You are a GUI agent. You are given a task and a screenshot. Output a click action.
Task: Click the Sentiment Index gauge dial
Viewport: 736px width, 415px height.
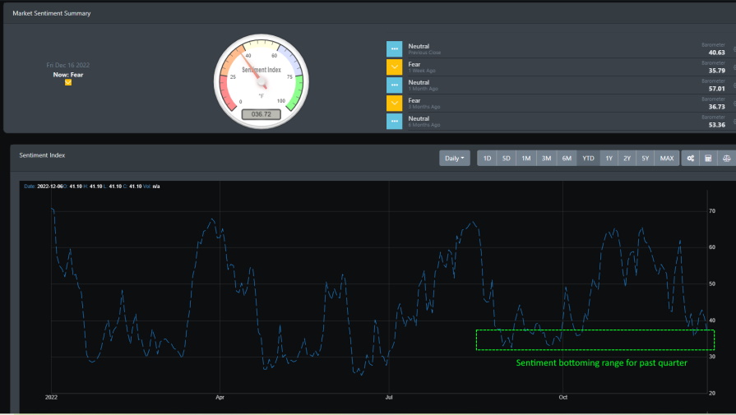coord(262,81)
